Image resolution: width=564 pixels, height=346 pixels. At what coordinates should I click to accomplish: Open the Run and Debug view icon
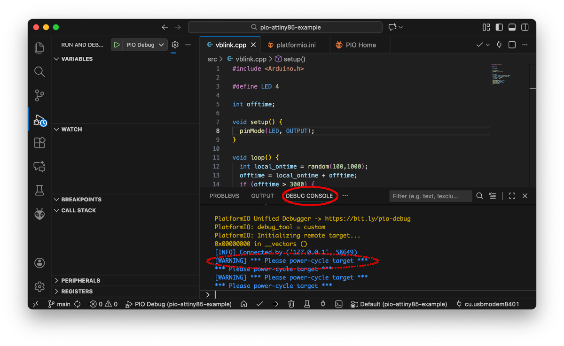40,121
